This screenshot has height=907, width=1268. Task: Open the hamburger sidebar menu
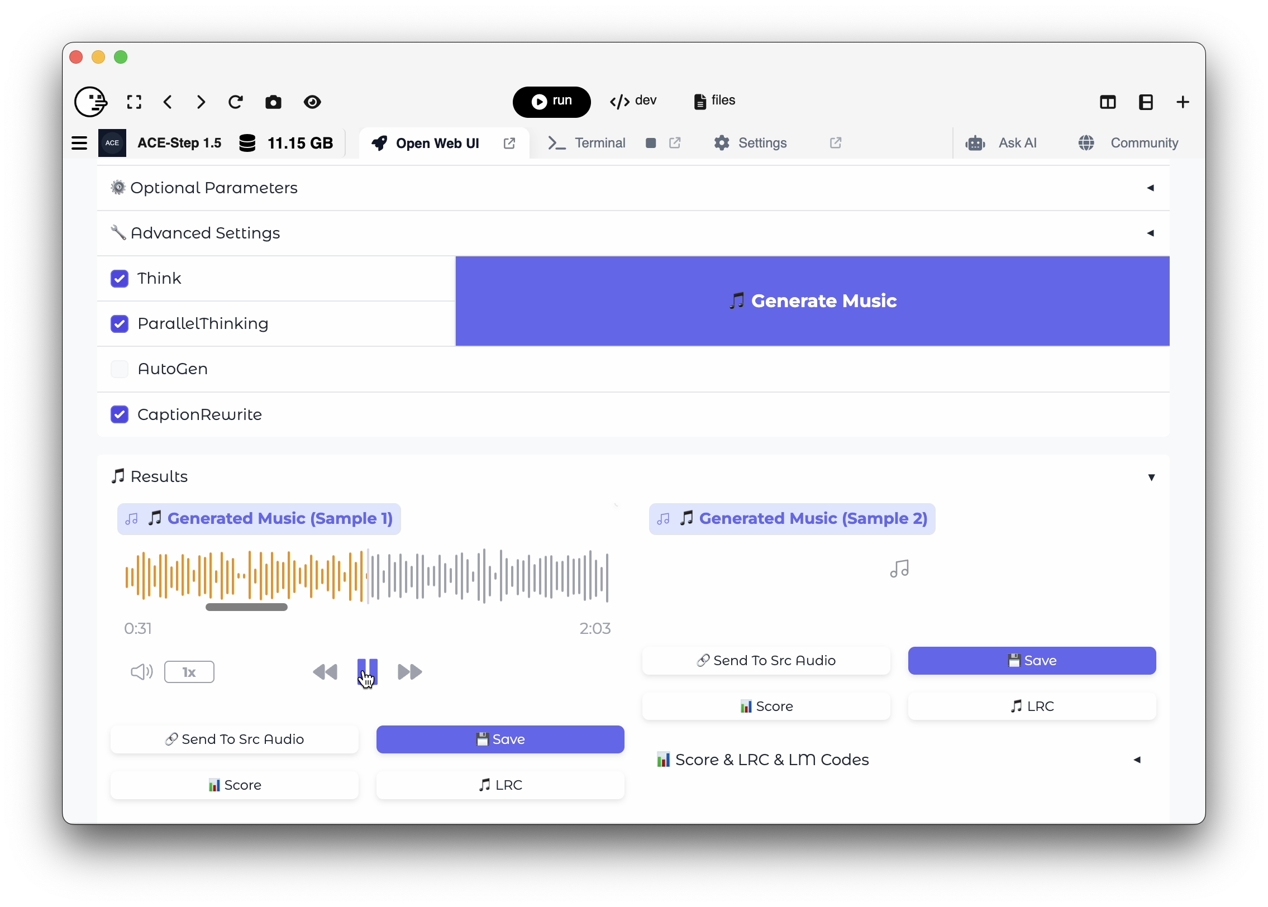coord(79,143)
